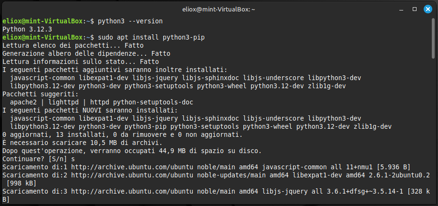This screenshot has height=206, width=438.
Task: Click the 'Pacchetti suggeriti:' heading line
Action: point(39,94)
